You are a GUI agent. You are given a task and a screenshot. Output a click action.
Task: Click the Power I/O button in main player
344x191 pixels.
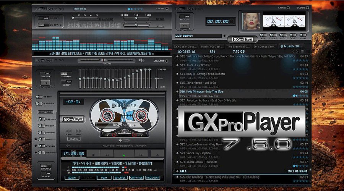[x=45, y=83]
